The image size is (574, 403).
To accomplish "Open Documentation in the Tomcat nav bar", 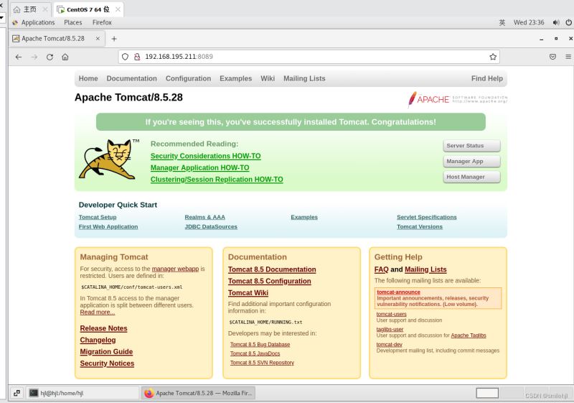I will tap(132, 78).
